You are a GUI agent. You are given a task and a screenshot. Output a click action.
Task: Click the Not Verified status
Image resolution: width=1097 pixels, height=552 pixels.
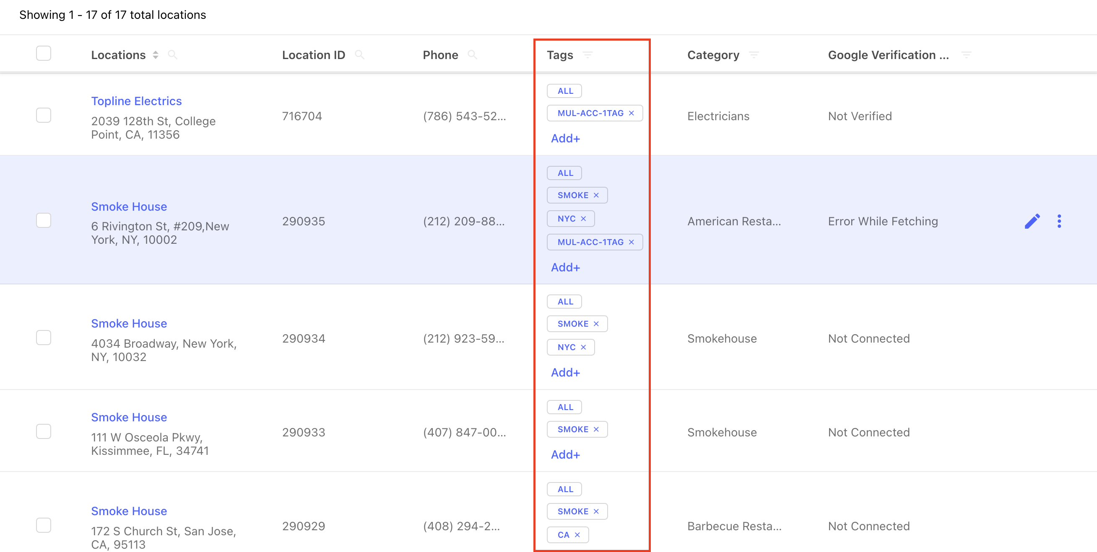[x=860, y=116]
